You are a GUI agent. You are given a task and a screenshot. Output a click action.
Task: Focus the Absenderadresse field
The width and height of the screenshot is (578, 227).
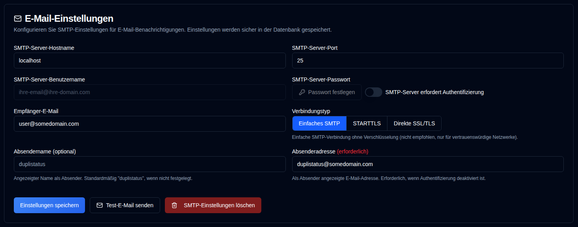(428, 164)
